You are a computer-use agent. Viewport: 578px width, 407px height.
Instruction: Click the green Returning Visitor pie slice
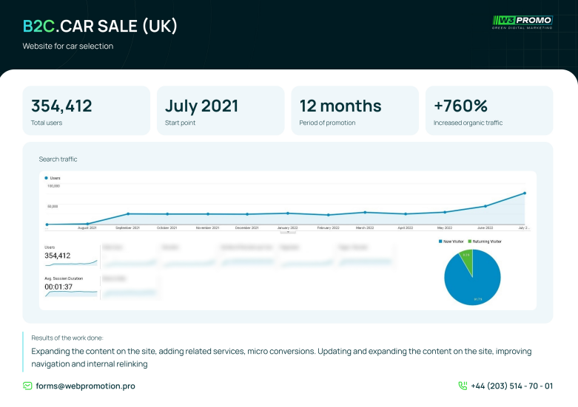pos(466,257)
